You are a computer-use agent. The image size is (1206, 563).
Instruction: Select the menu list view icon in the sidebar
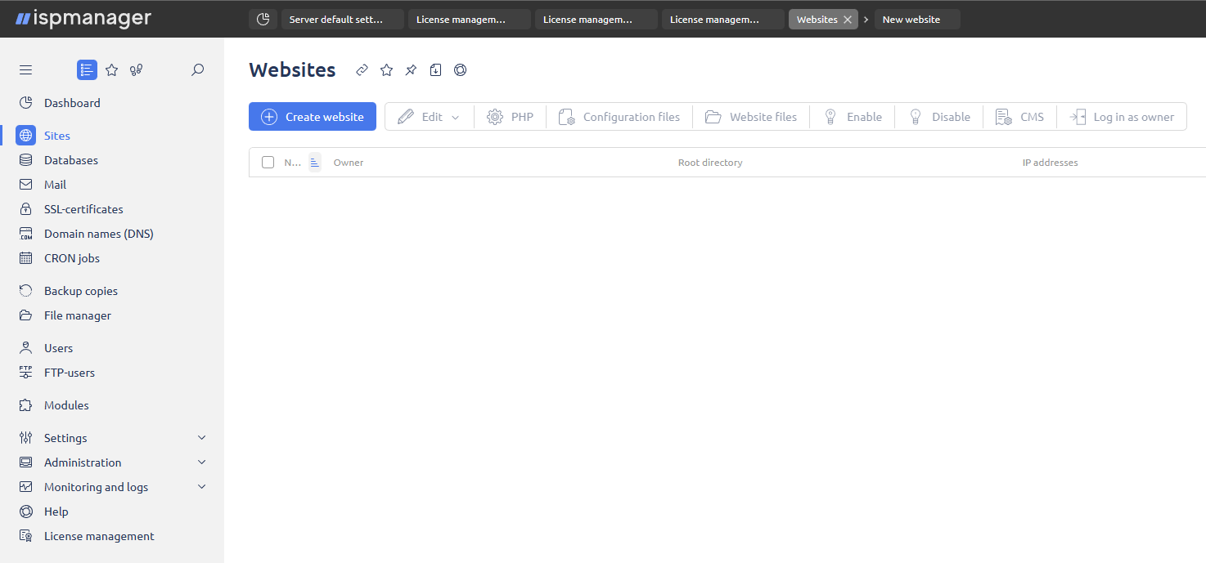pyautogui.click(x=87, y=70)
